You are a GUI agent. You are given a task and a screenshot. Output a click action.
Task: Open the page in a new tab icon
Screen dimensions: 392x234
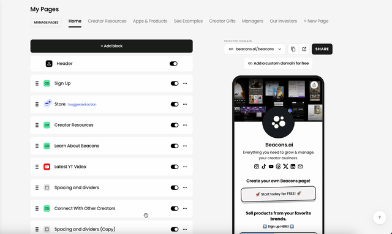tap(304, 49)
